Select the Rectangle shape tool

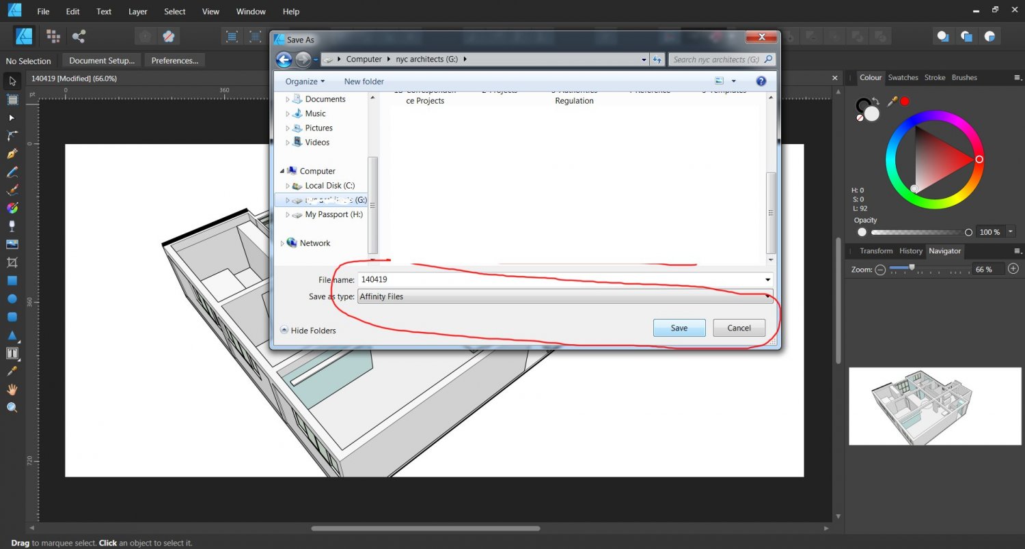point(12,281)
